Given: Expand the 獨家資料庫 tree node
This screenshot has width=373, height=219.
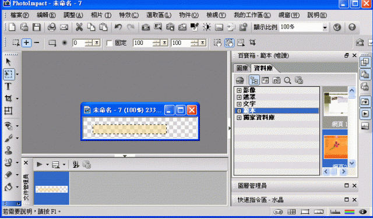Looking at the screenshot, I should point(239,118).
